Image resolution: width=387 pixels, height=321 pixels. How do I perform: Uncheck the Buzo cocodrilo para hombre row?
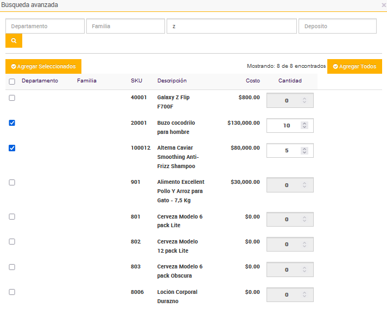[12, 123]
